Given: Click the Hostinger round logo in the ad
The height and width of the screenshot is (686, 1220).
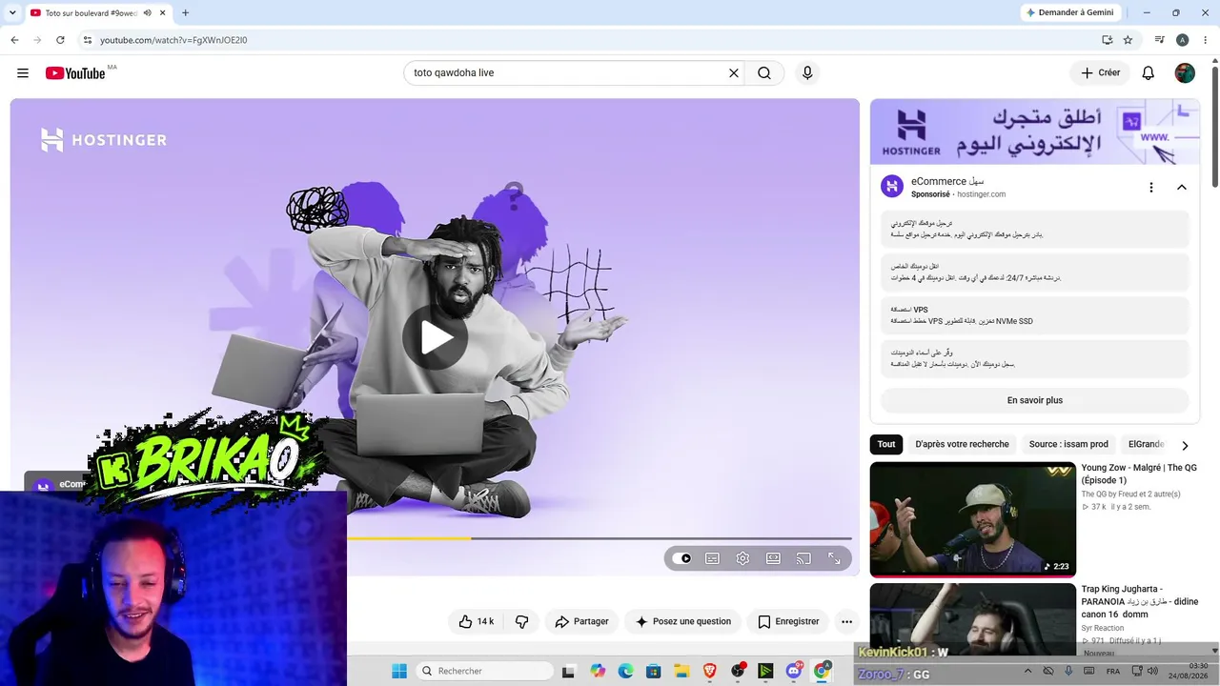Looking at the screenshot, I should [x=892, y=187].
